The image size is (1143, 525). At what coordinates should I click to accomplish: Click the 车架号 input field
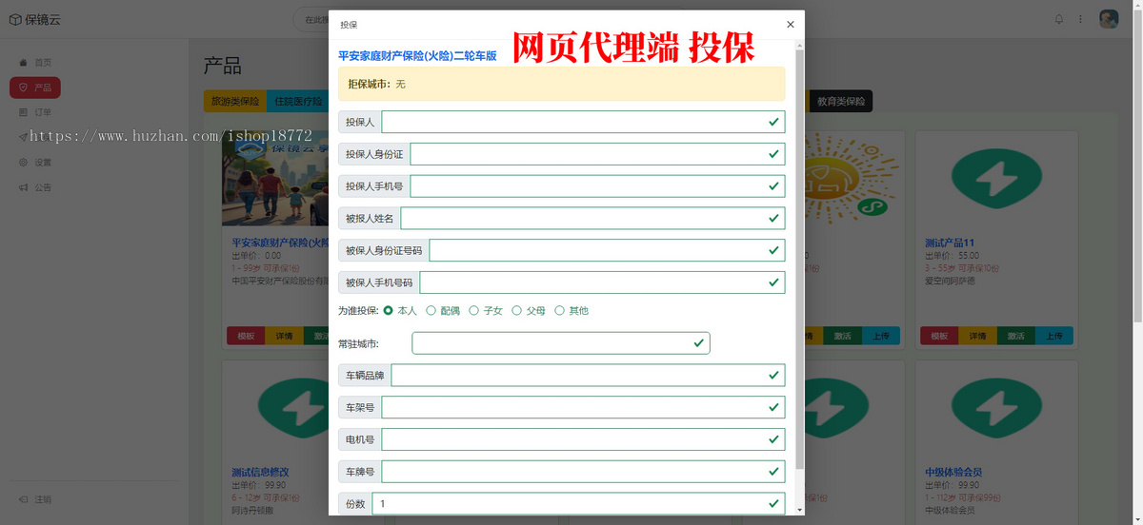click(x=584, y=408)
